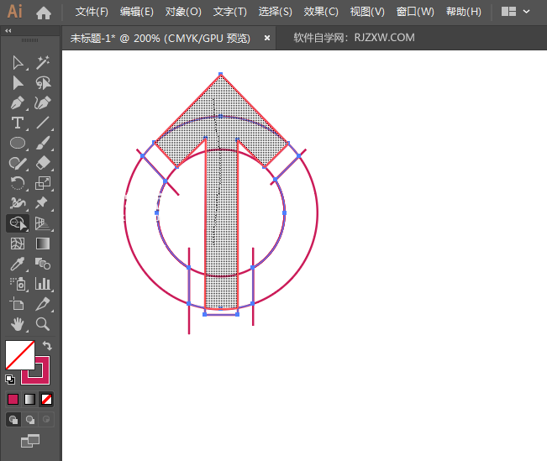Select the Zoom magnifier tool
This screenshot has width=547, height=461.
[43, 323]
